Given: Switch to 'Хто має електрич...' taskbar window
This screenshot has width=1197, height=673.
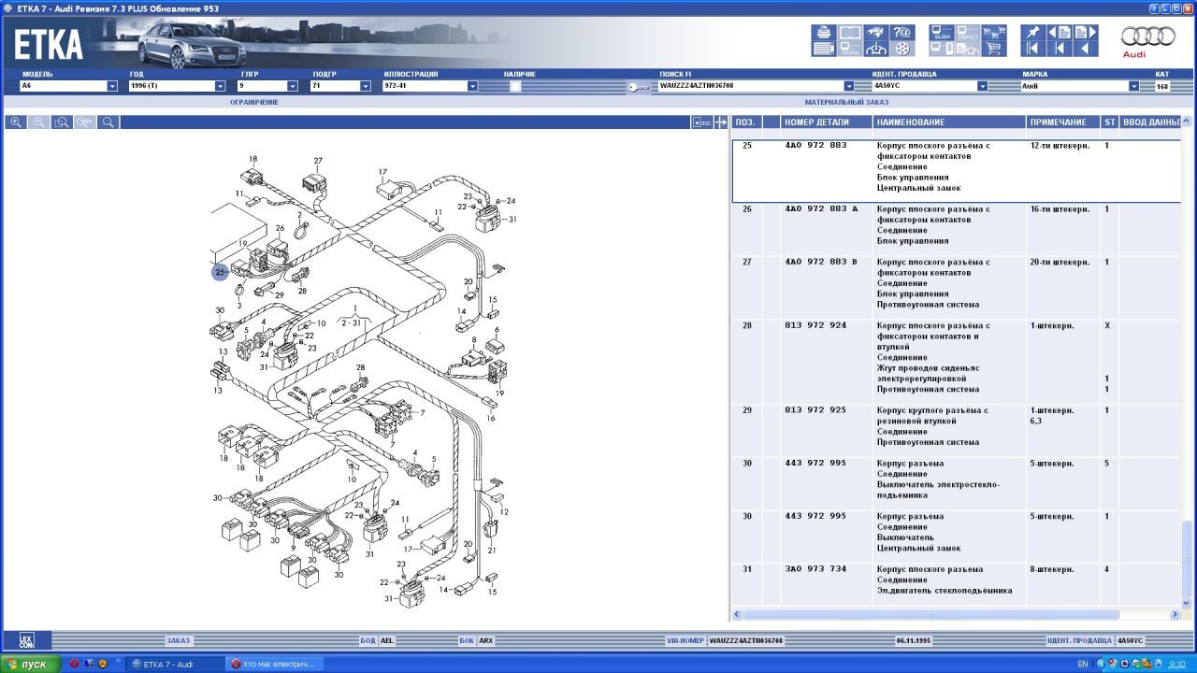Looking at the screenshot, I should [x=275, y=664].
